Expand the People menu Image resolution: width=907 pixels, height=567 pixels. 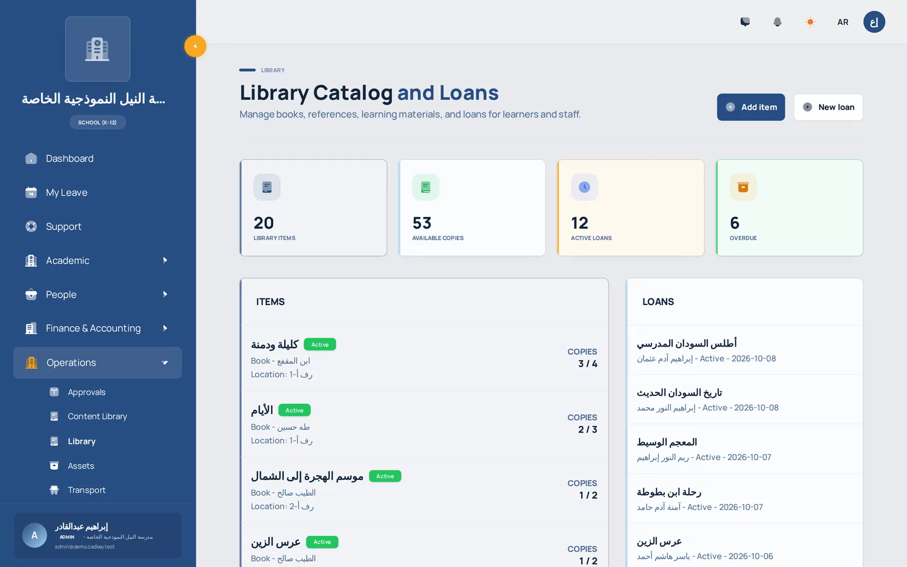click(x=98, y=295)
